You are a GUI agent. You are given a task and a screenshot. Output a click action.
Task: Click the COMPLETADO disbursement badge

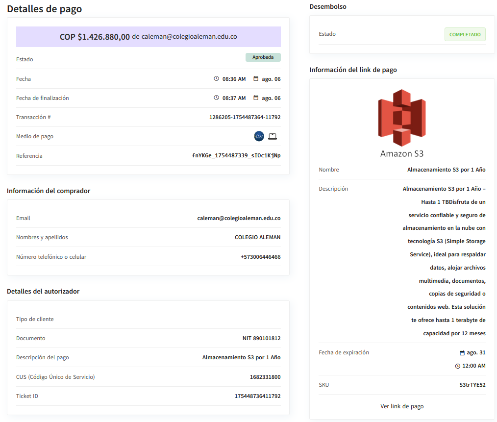coord(465,34)
